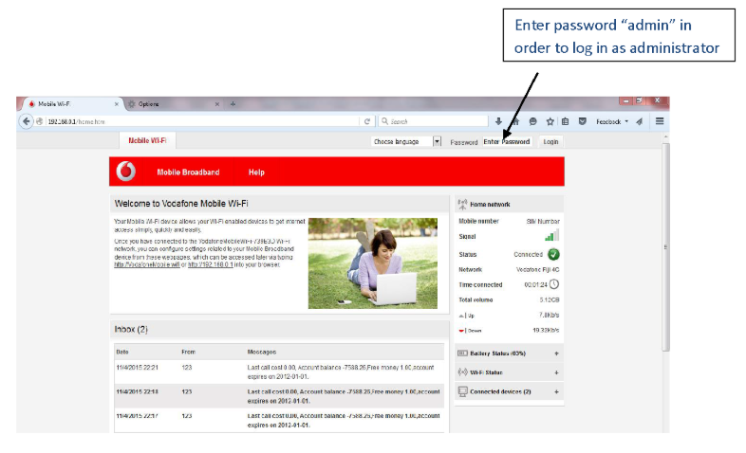Viewport: 746px width, 453px height.
Task: Open the Mobile Broadband menu
Action: [x=189, y=172]
